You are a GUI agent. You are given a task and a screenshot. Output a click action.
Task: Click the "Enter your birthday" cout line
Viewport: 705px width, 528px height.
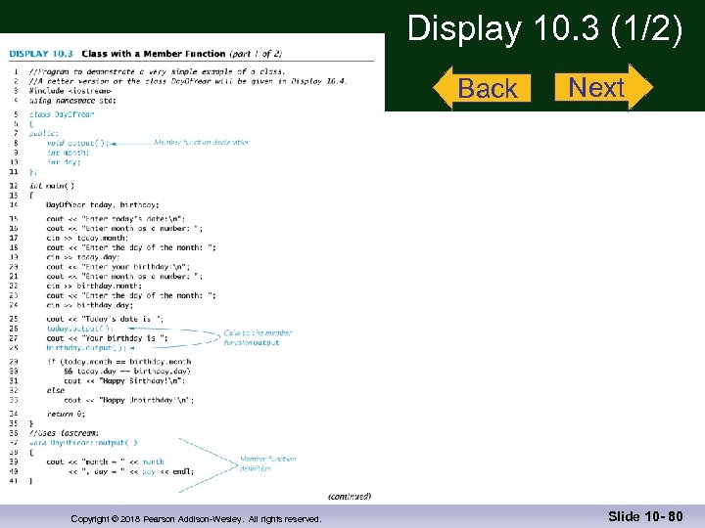[x=117, y=267]
